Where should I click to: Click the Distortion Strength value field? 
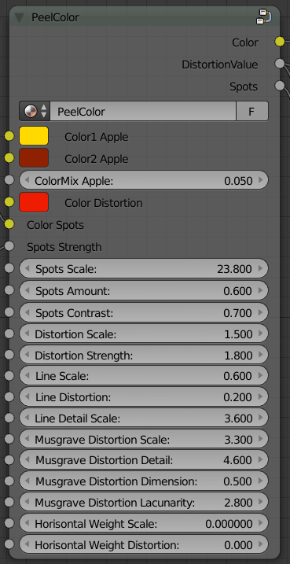(x=144, y=356)
